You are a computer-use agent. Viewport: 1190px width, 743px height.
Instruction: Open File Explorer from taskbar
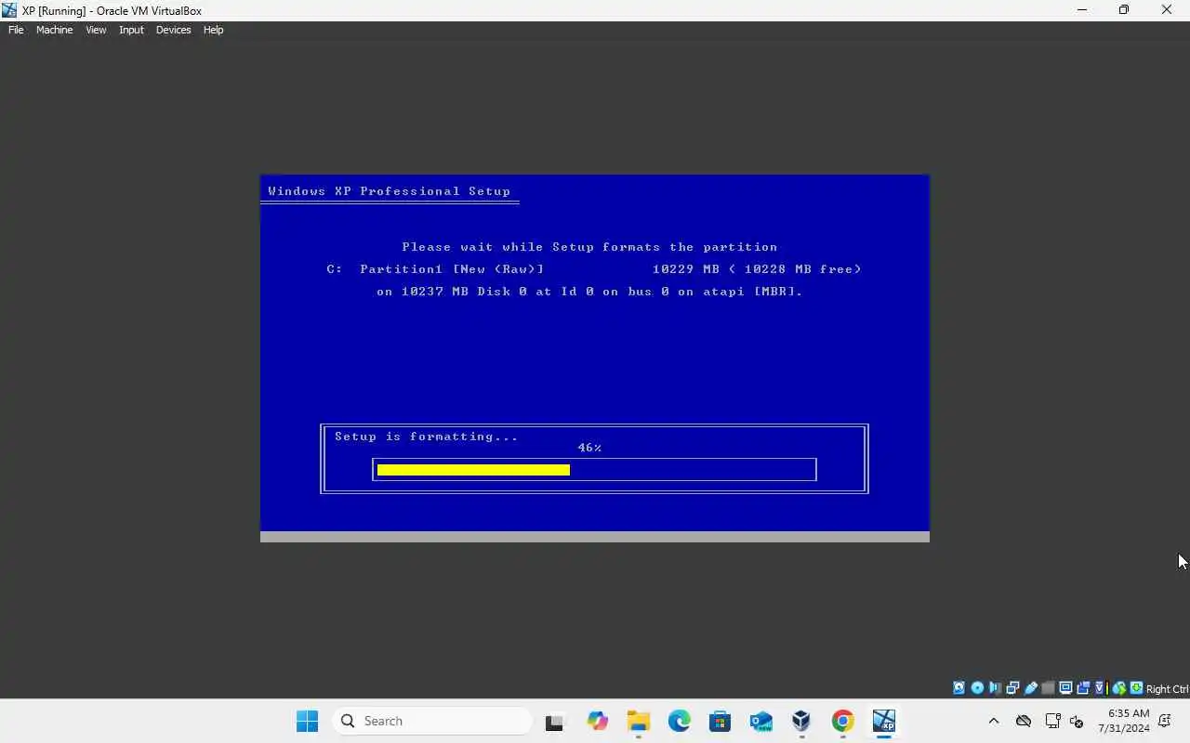638,721
